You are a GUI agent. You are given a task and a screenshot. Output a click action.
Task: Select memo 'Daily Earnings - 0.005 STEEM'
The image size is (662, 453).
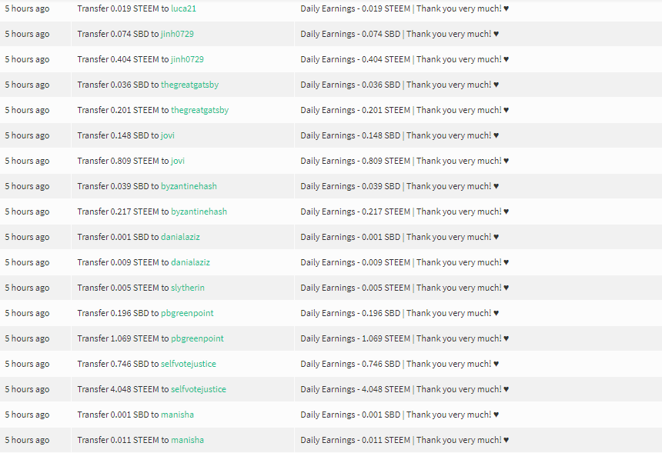355,287
